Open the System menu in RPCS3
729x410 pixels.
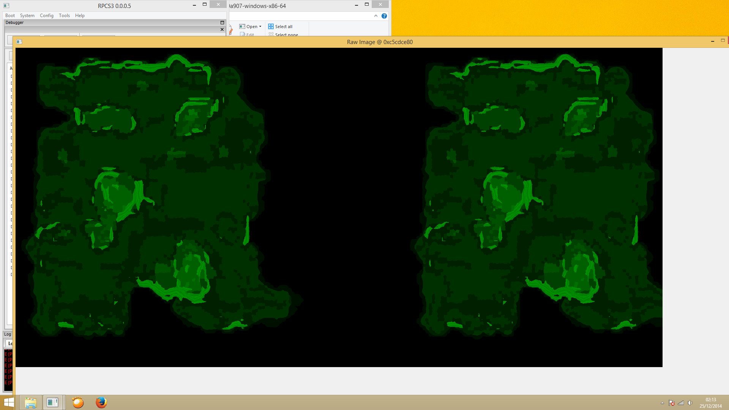click(27, 16)
